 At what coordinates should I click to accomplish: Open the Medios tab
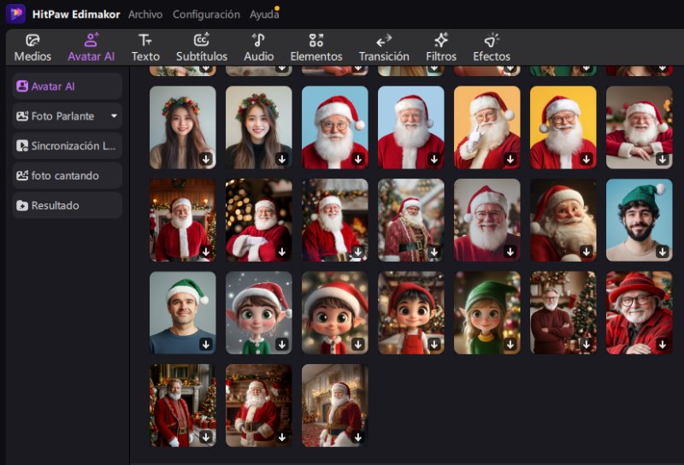tap(32, 48)
